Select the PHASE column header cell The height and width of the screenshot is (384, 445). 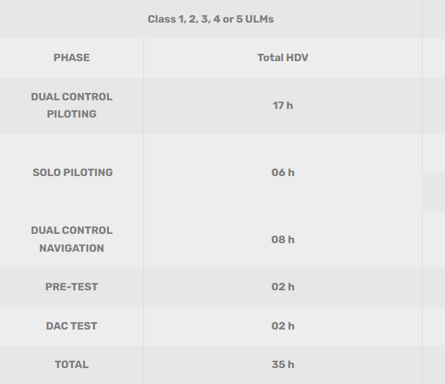point(72,58)
